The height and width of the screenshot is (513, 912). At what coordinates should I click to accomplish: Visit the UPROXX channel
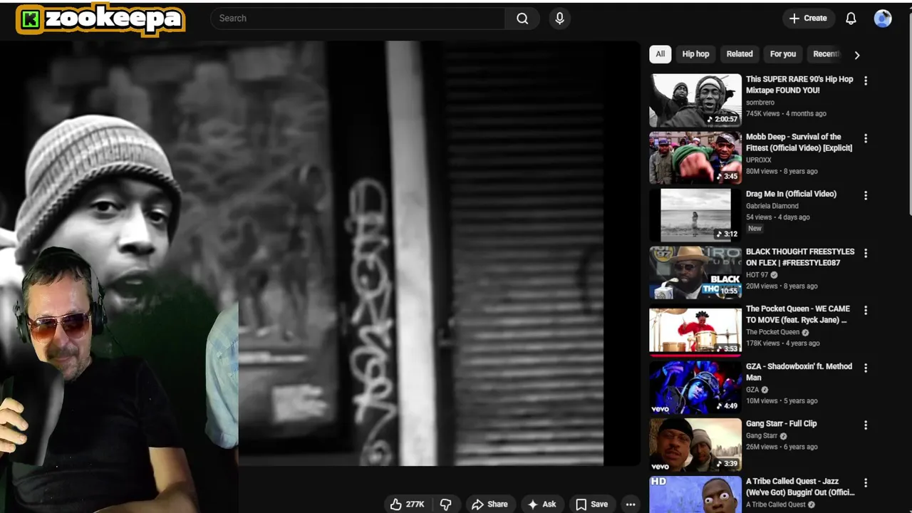click(x=758, y=160)
